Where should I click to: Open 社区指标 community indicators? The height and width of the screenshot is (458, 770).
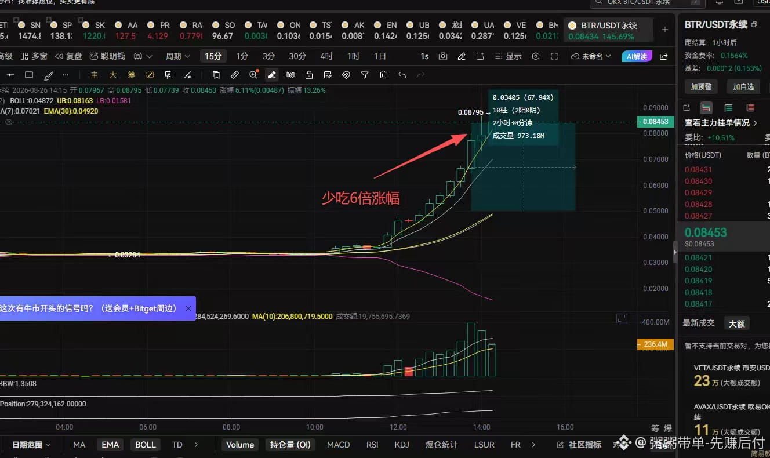(579, 445)
